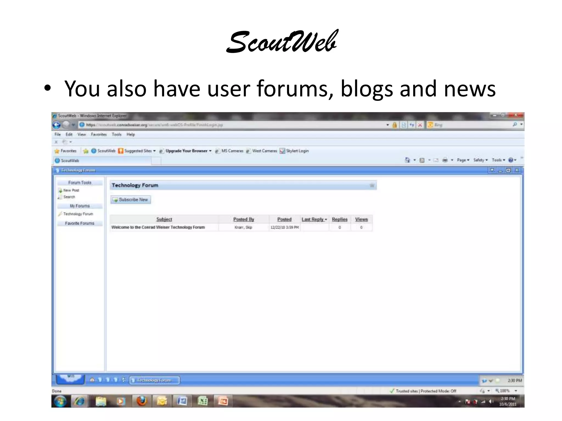Open the search provider dropdown arrow
The width and height of the screenshot is (562, 421).
coord(521,124)
